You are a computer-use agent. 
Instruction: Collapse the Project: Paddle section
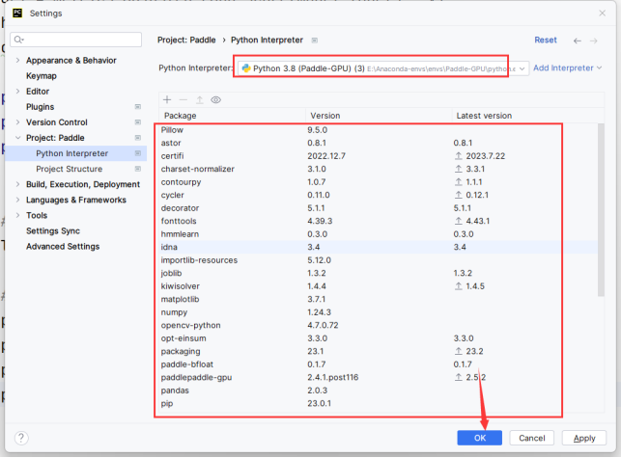click(x=17, y=138)
